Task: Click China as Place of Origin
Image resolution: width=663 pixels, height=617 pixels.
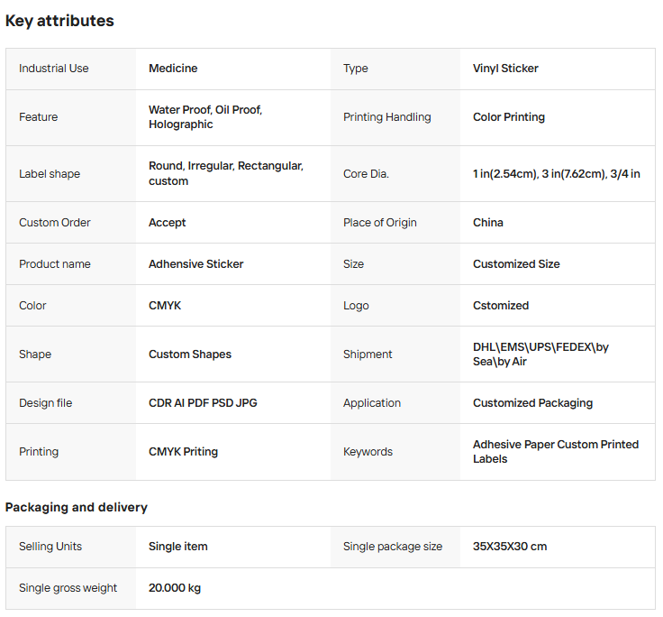Action: tap(488, 222)
